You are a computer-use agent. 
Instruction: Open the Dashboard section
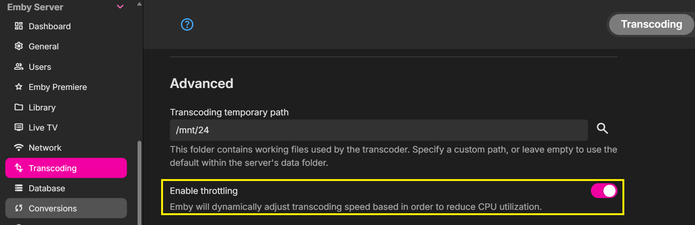click(49, 26)
